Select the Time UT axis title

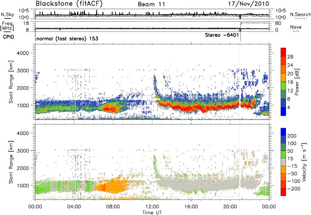point(152,213)
